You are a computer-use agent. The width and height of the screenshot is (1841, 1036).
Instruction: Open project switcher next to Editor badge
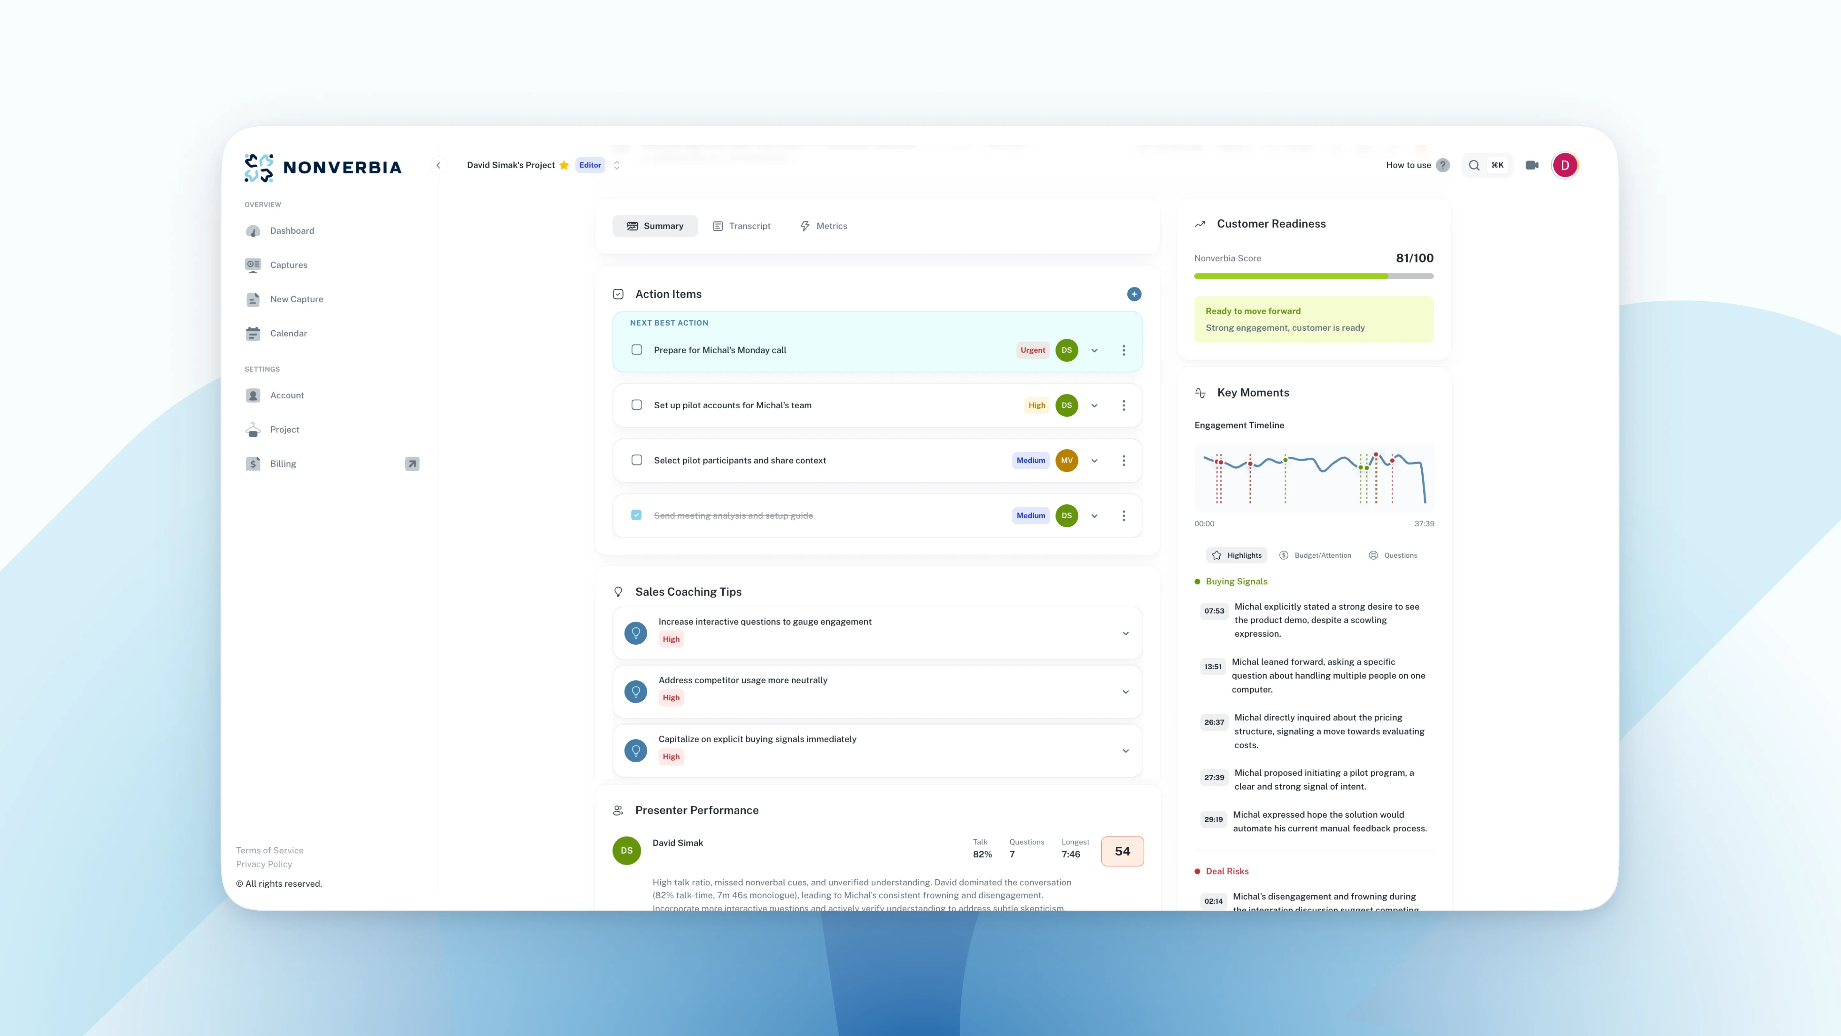617,165
